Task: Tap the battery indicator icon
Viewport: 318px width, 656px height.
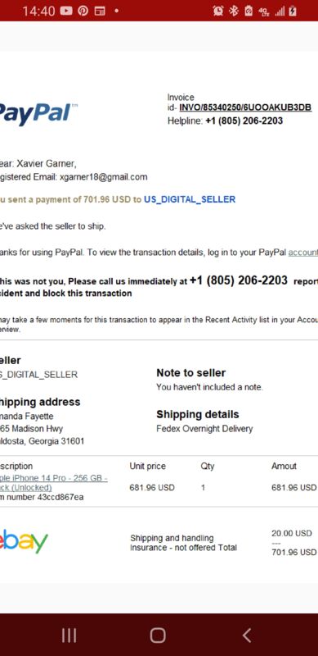Action: [293, 11]
